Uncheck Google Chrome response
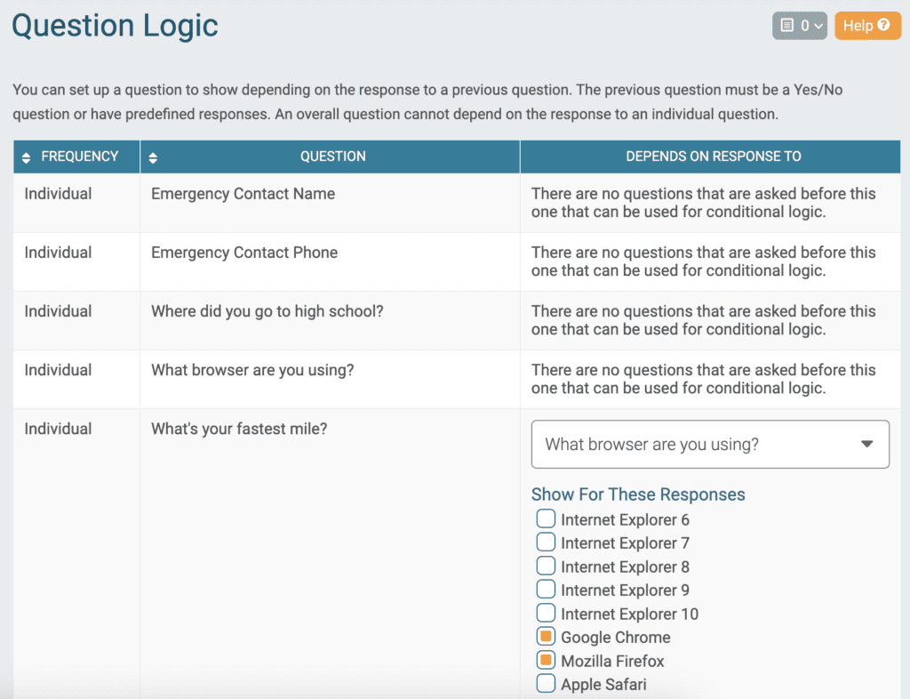The image size is (910, 699). coord(546,636)
